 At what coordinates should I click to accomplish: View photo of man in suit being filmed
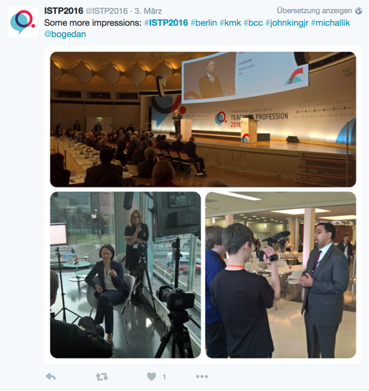(x=281, y=275)
